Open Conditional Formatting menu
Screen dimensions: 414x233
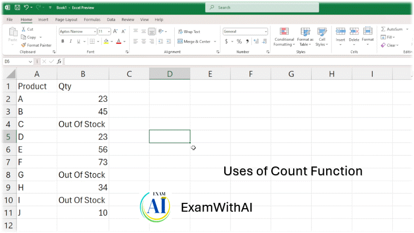point(284,37)
